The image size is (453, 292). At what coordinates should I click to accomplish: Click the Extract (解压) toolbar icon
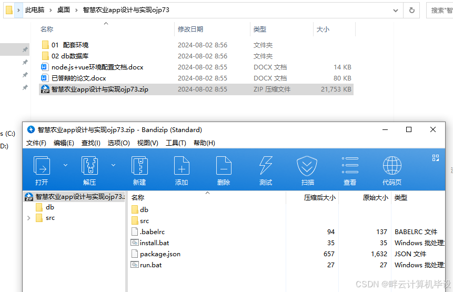pyautogui.click(x=89, y=166)
